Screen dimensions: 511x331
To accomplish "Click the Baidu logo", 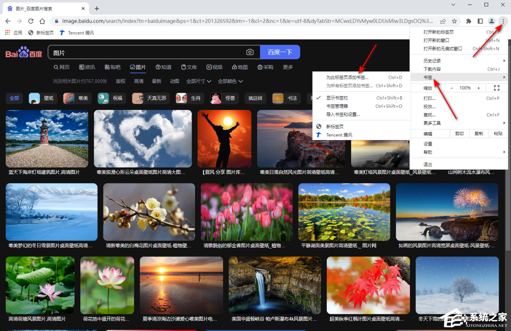I will (24, 52).
